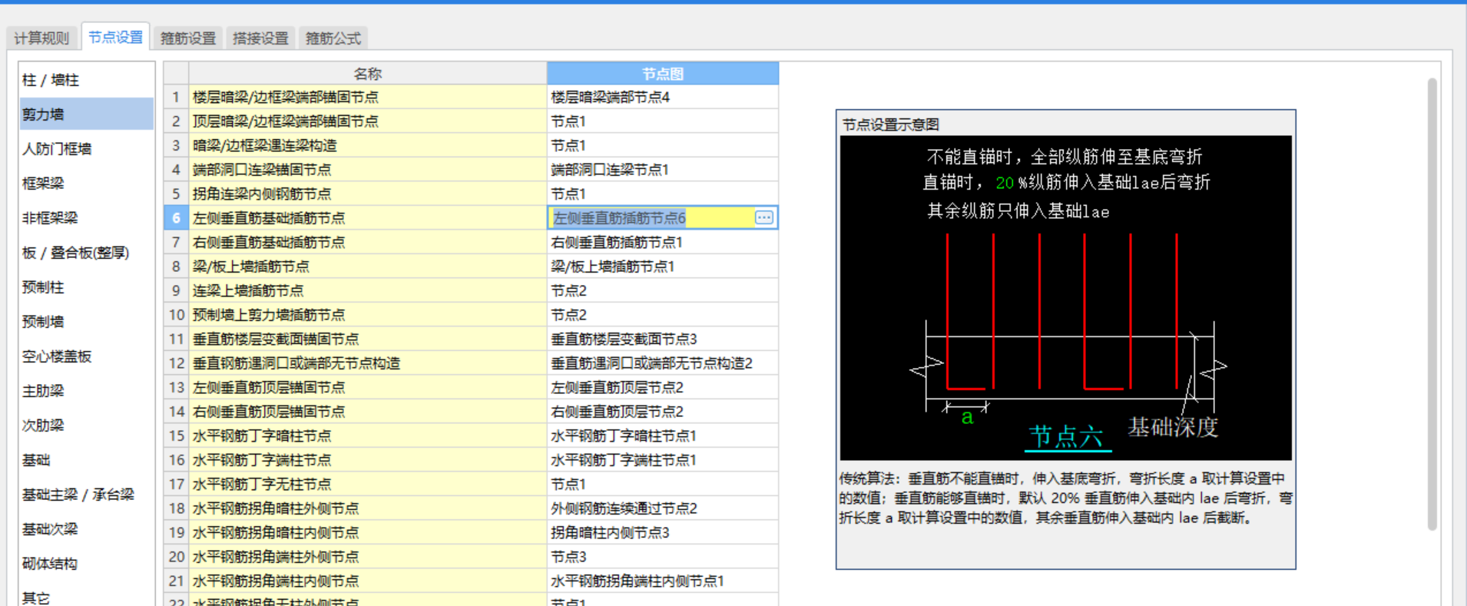Screen dimensions: 1467x606
Task: Click the 节点图 column header
Action: (x=663, y=74)
